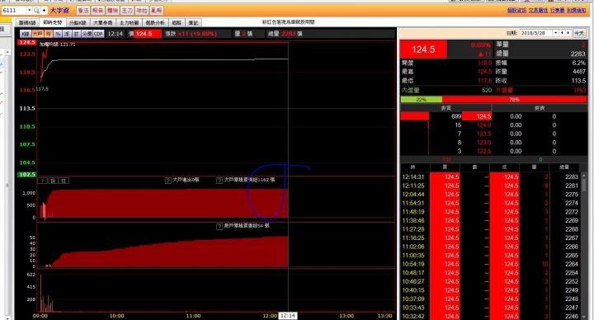Open the 到價通知 link
The width and height of the screenshot is (594, 320).
pos(576,10)
